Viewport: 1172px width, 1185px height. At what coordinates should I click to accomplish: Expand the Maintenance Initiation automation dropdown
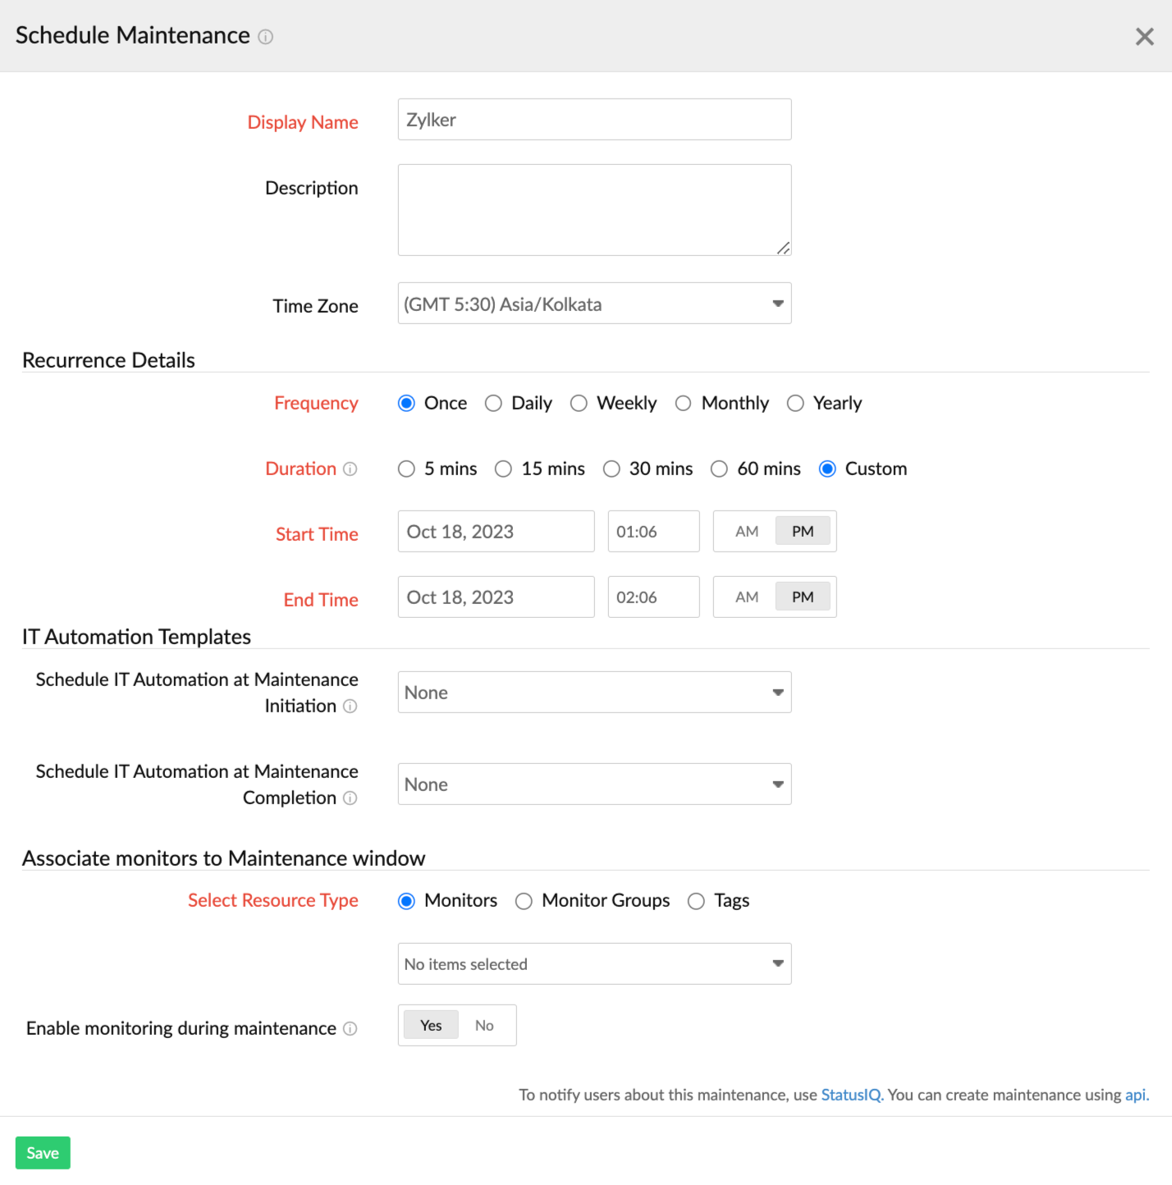point(594,693)
